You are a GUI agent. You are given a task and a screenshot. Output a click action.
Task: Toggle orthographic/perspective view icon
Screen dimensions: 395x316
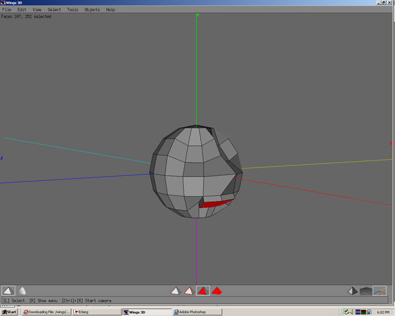point(352,291)
